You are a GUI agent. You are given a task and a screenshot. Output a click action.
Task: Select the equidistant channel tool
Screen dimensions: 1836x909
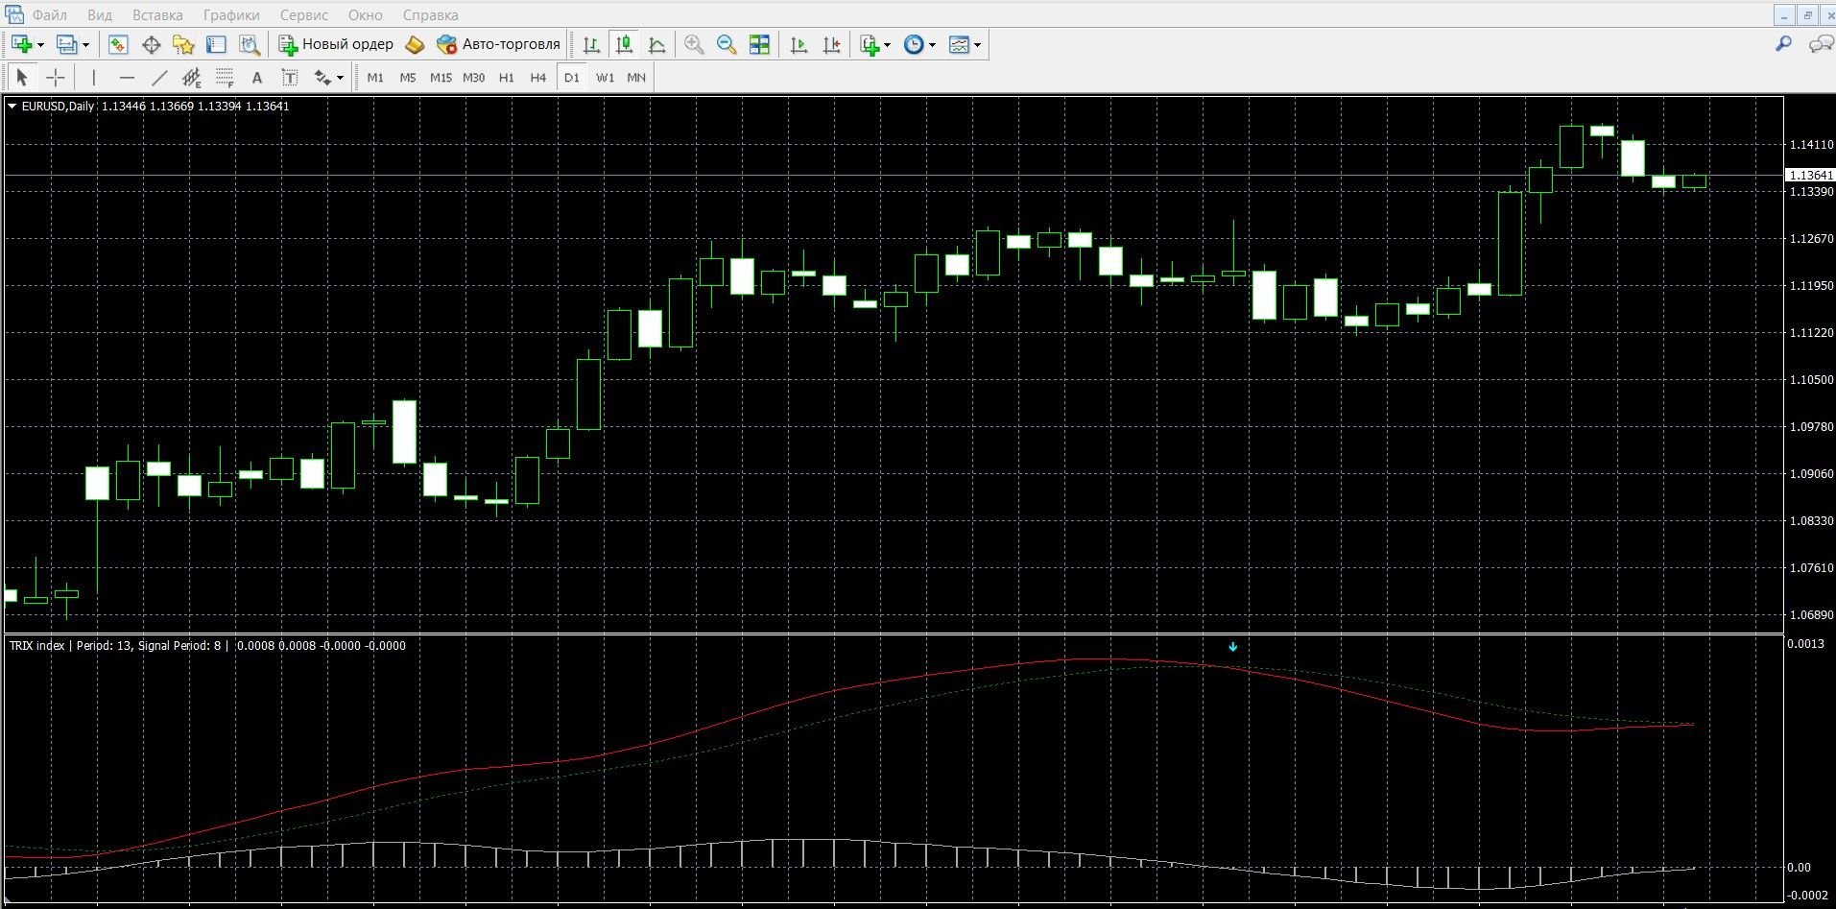pos(192,77)
